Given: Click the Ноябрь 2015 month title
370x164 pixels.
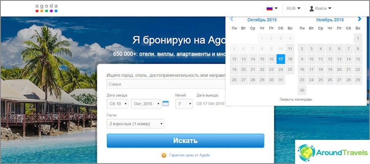Looking at the screenshot, I should 330,20.
